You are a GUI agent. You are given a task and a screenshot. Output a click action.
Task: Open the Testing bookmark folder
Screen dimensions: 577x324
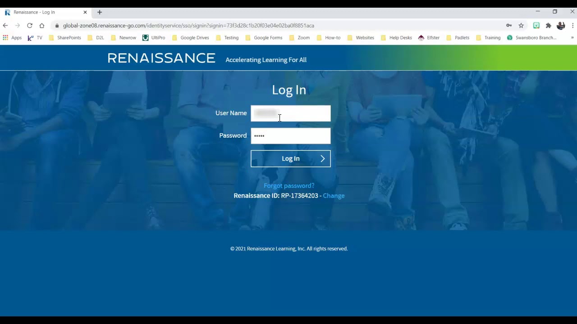(227, 38)
